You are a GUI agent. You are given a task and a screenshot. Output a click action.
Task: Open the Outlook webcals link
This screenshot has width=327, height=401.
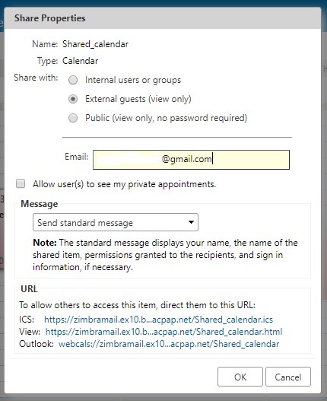(169, 344)
